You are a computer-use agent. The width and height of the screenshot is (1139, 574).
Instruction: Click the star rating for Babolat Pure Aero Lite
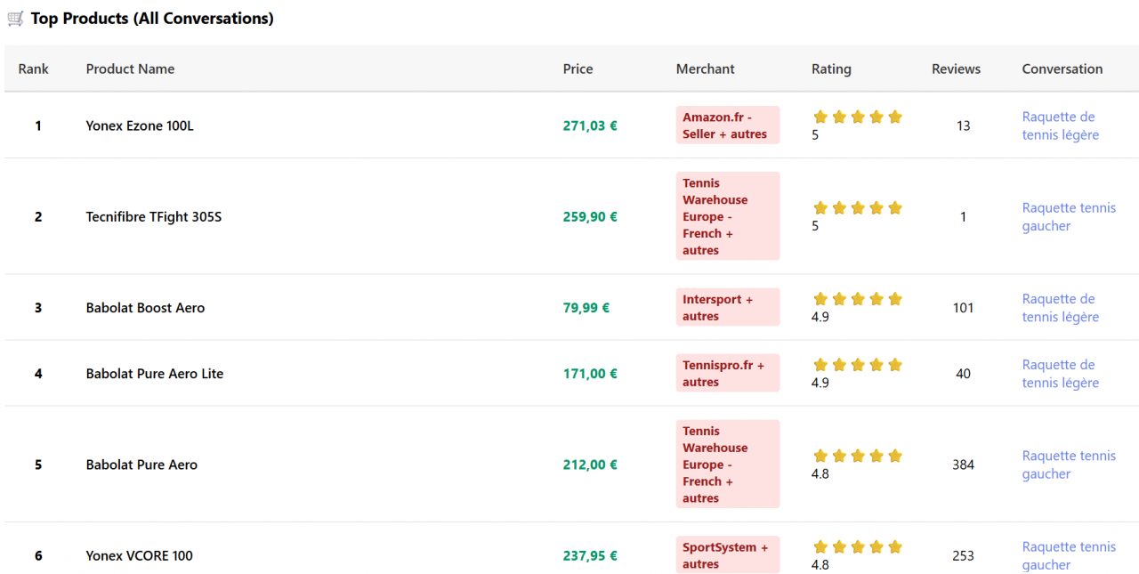[x=858, y=364]
